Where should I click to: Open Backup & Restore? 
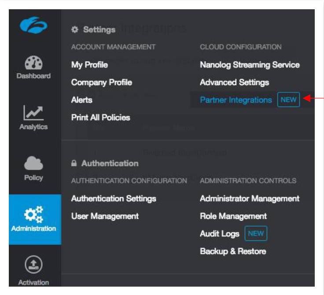tap(233, 251)
